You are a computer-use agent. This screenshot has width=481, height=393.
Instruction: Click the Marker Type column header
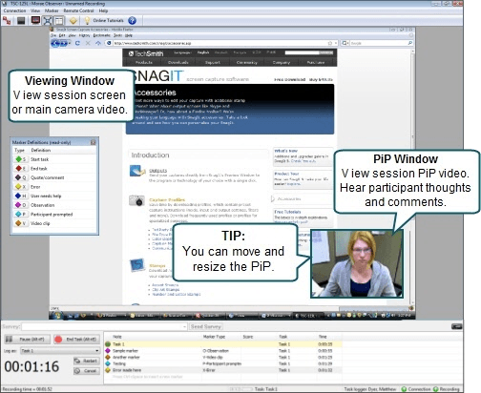[214, 337]
